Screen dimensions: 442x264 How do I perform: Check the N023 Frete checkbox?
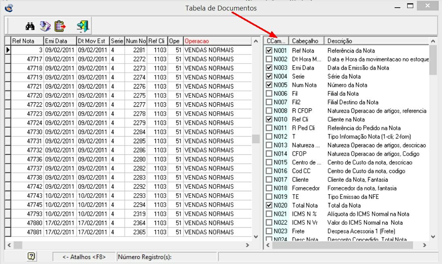click(269, 231)
